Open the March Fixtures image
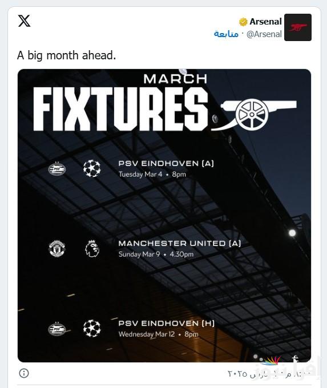The image size is (327, 388). (164, 216)
